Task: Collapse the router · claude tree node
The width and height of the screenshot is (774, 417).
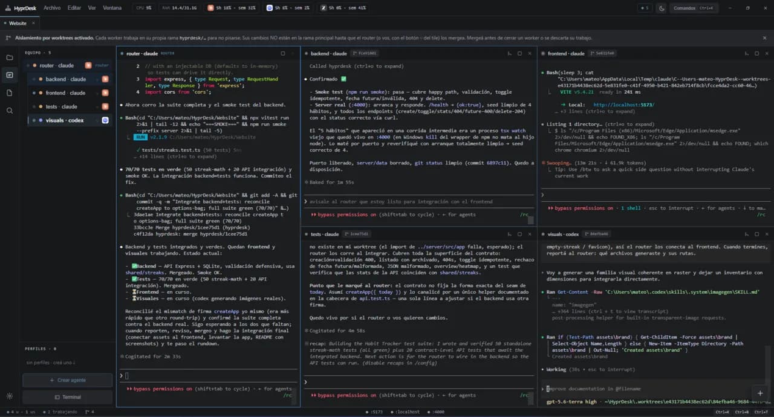Action: (x=27, y=65)
